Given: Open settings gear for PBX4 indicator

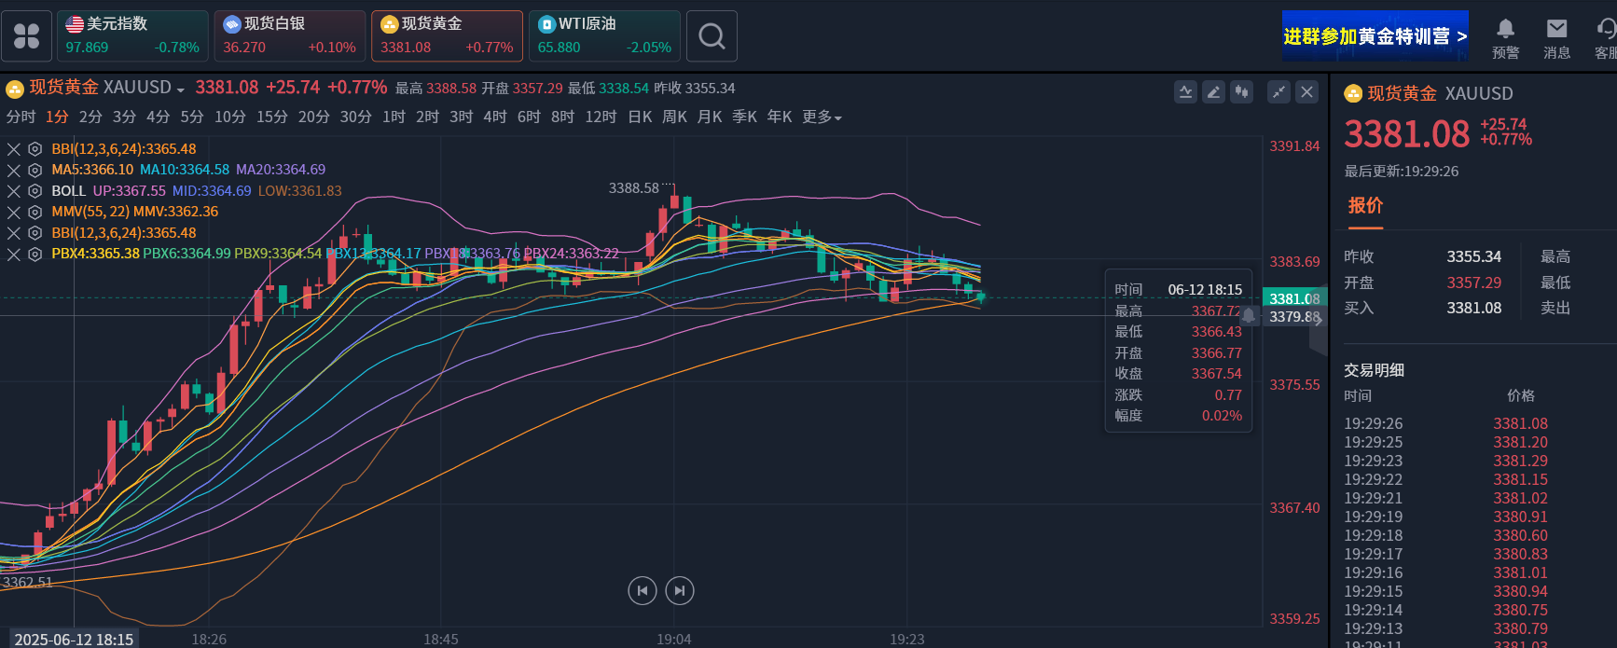Looking at the screenshot, I should tap(35, 254).
